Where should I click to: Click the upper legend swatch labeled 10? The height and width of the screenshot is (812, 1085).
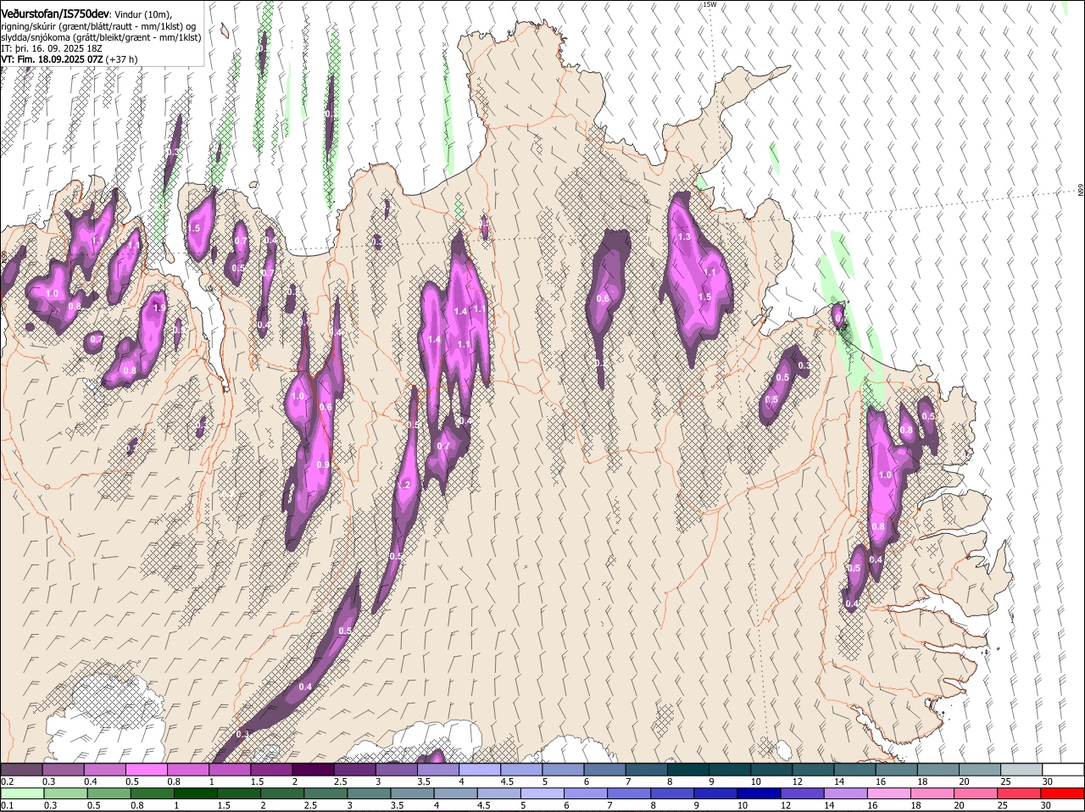770,770
